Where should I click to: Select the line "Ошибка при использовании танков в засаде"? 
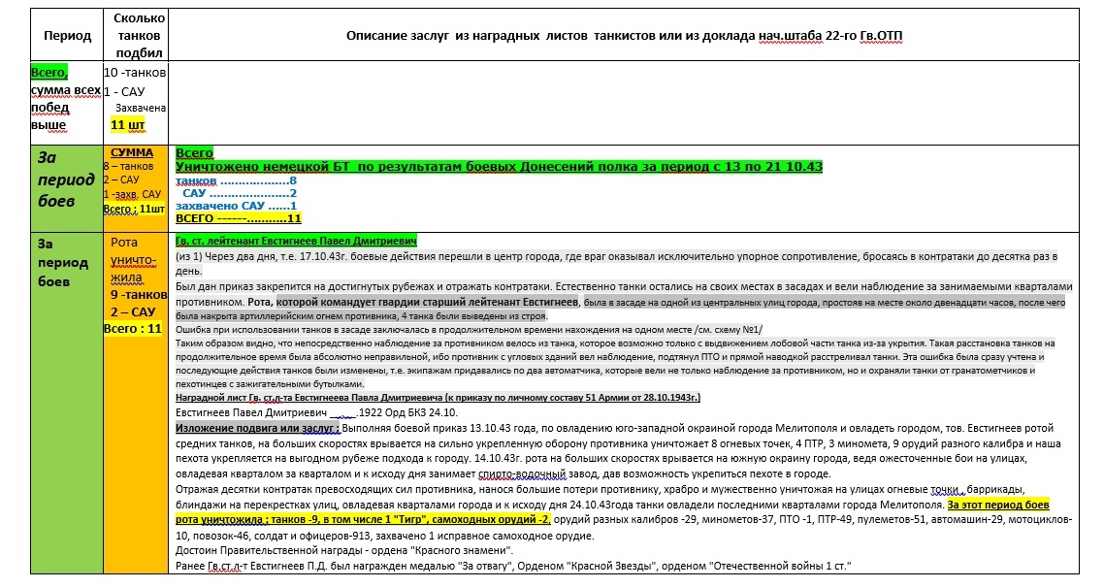tap(469, 330)
